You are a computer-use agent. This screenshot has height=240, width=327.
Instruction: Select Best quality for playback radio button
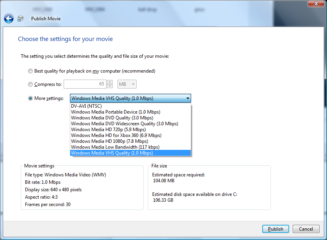pos(30,71)
